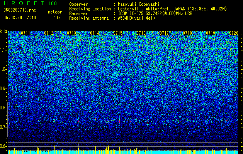243x154 pixels.
Task: Click the Observer field label
Action: coord(78,4)
